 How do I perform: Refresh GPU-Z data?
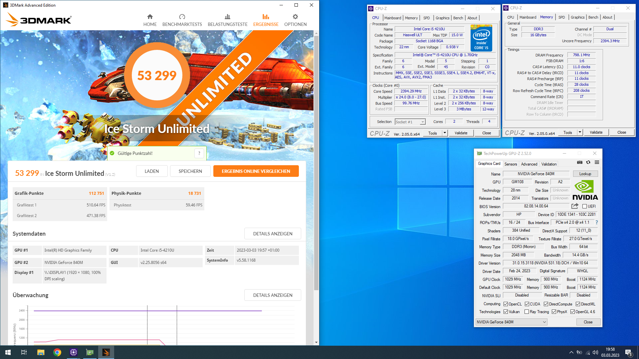click(x=588, y=162)
